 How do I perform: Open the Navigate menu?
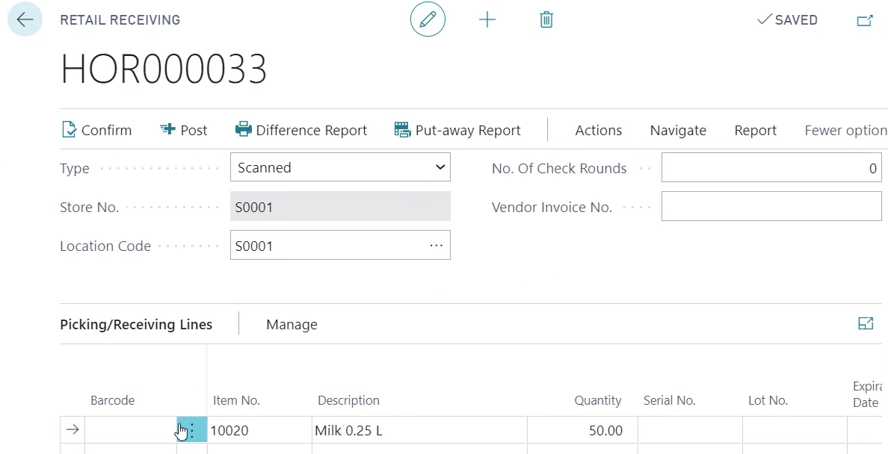tap(678, 130)
